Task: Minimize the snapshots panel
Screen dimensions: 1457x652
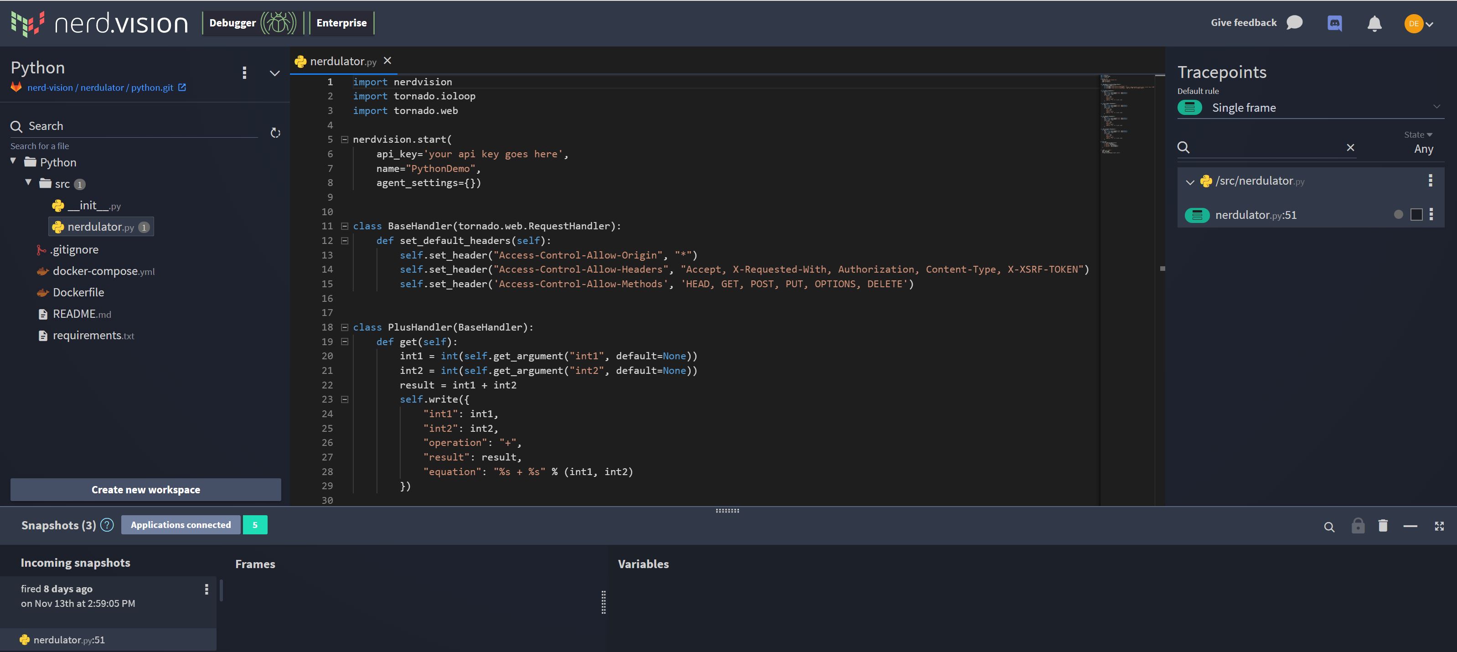Action: [x=1410, y=527]
